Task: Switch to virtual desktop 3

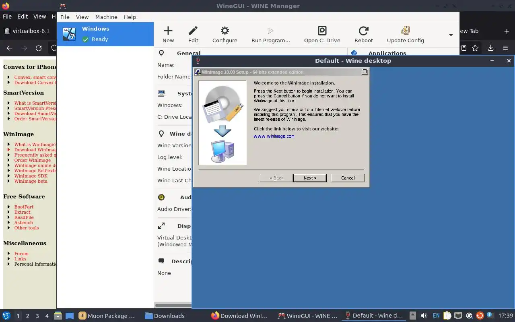Action: (37, 316)
